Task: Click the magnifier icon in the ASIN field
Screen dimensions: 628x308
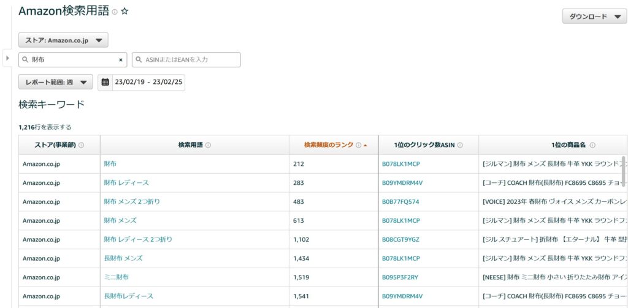Action: (139, 59)
